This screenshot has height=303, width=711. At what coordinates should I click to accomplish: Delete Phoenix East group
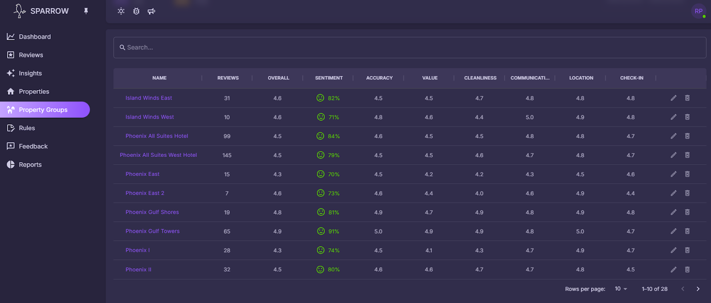coord(687,174)
